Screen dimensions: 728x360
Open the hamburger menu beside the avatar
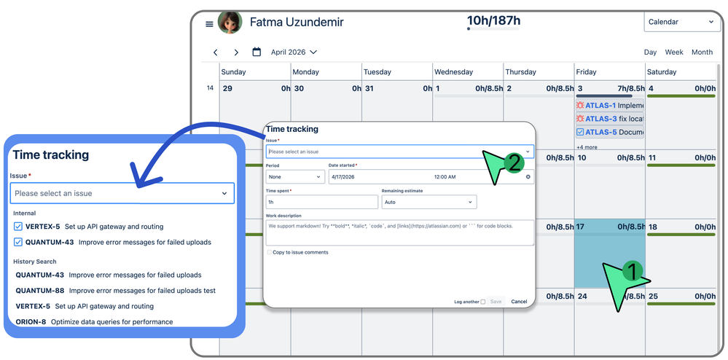pos(209,24)
